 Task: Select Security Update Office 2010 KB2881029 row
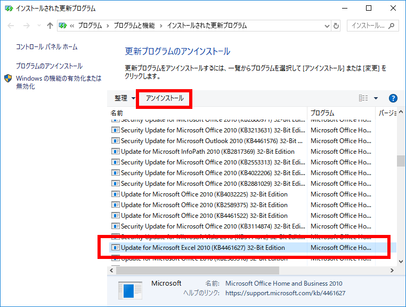click(x=253, y=184)
